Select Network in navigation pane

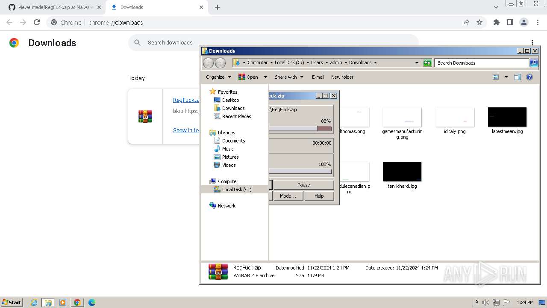226,206
